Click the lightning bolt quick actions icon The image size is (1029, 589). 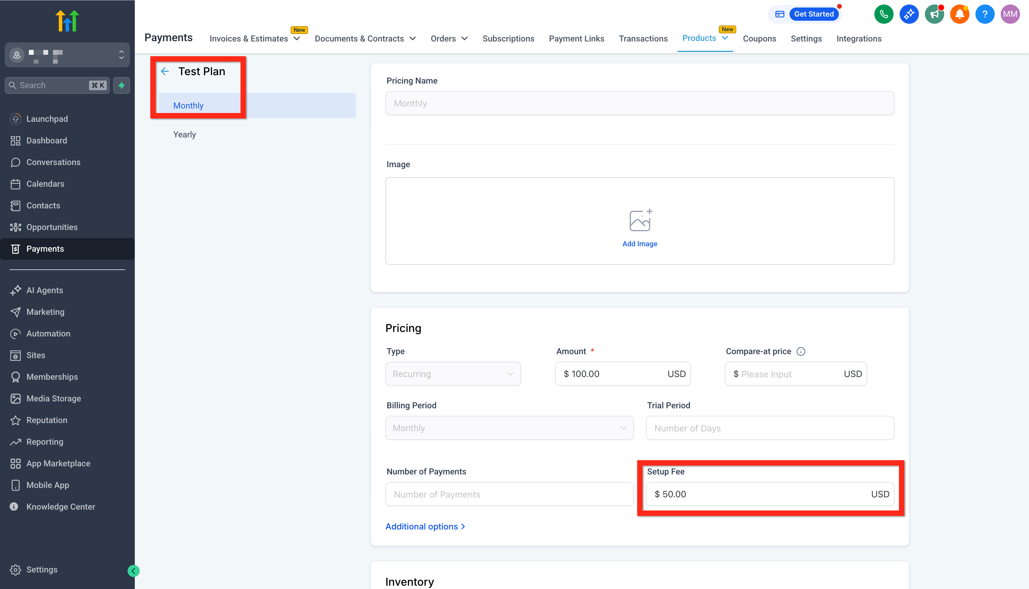click(122, 85)
